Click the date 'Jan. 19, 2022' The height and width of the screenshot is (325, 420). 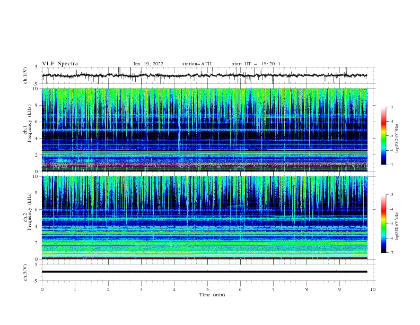pos(148,64)
